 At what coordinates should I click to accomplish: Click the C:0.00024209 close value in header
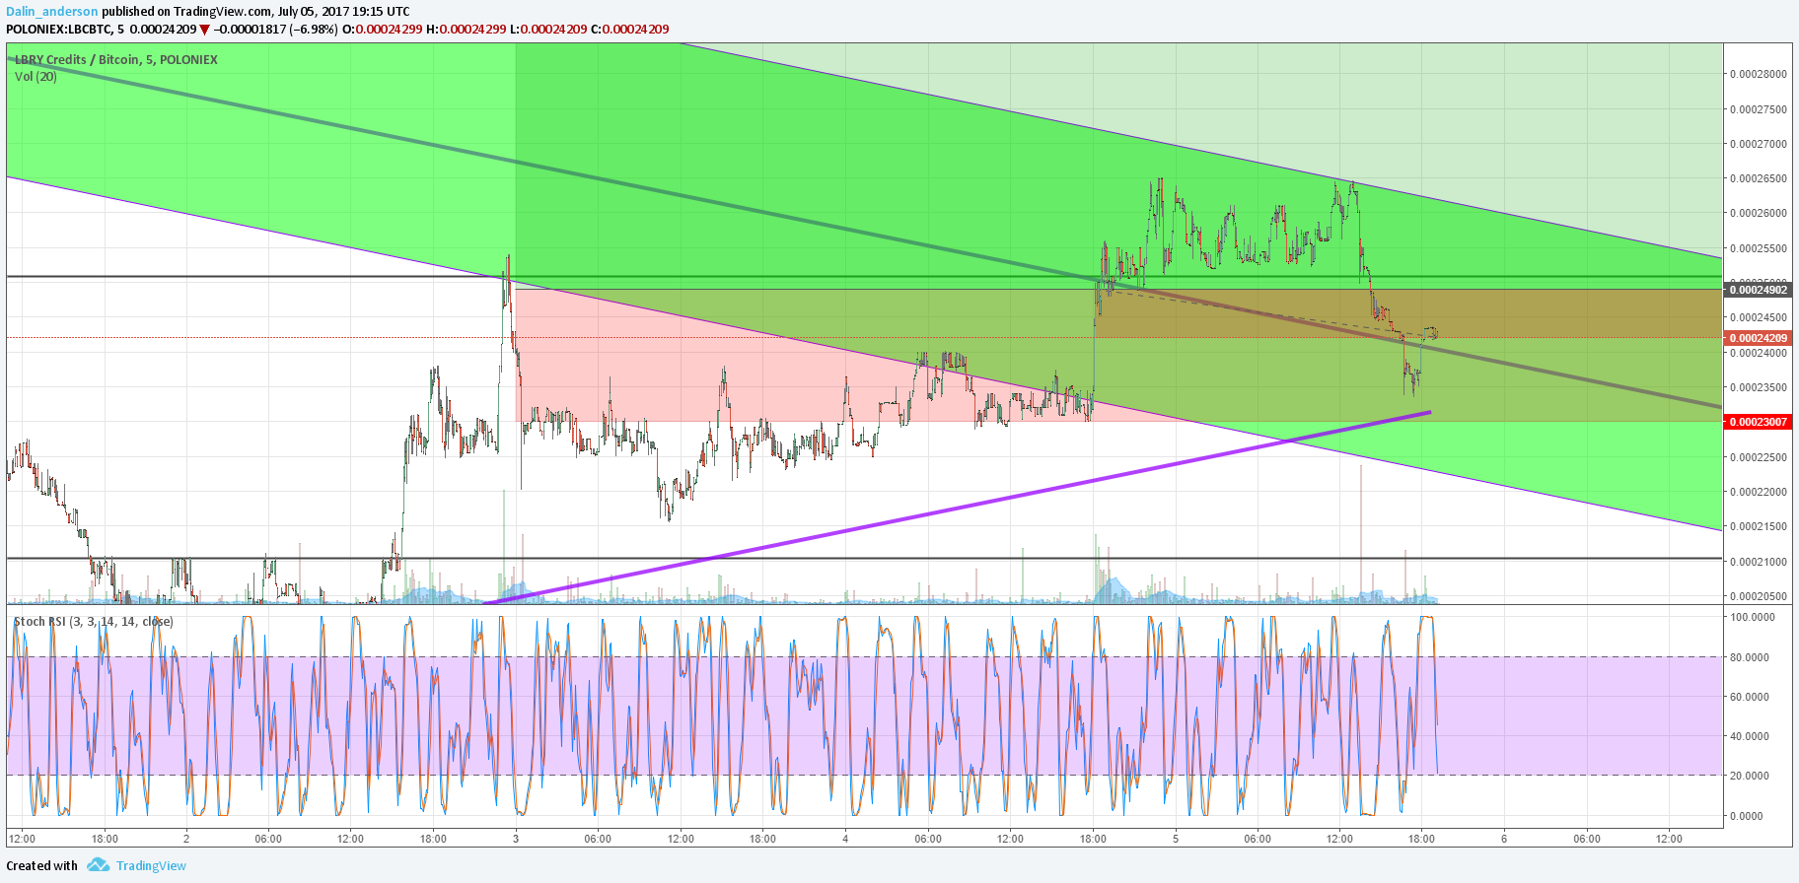tap(629, 29)
